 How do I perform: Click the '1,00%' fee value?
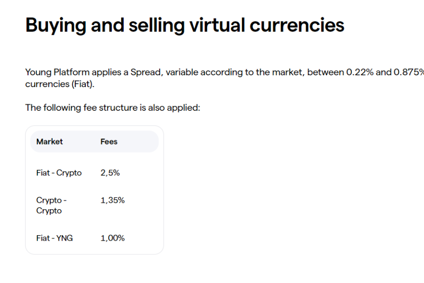click(112, 238)
